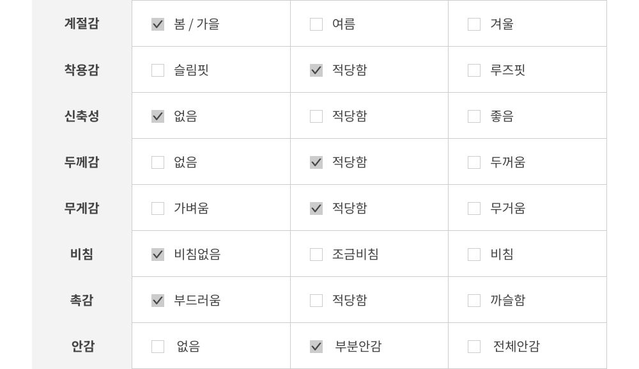639x369 pixels.
Task: Tick the 까슬함 texture checkbox
Action: 474,301
